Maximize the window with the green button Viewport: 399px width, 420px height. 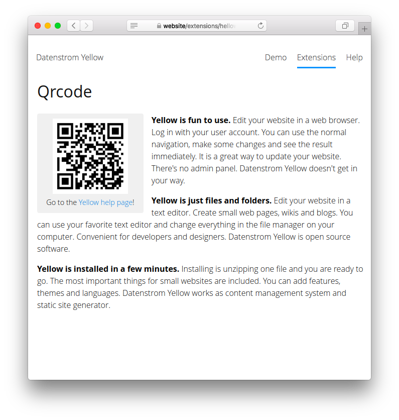(x=58, y=26)
